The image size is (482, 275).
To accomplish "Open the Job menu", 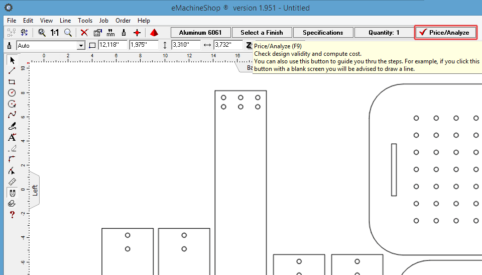I will coord(103,21).
